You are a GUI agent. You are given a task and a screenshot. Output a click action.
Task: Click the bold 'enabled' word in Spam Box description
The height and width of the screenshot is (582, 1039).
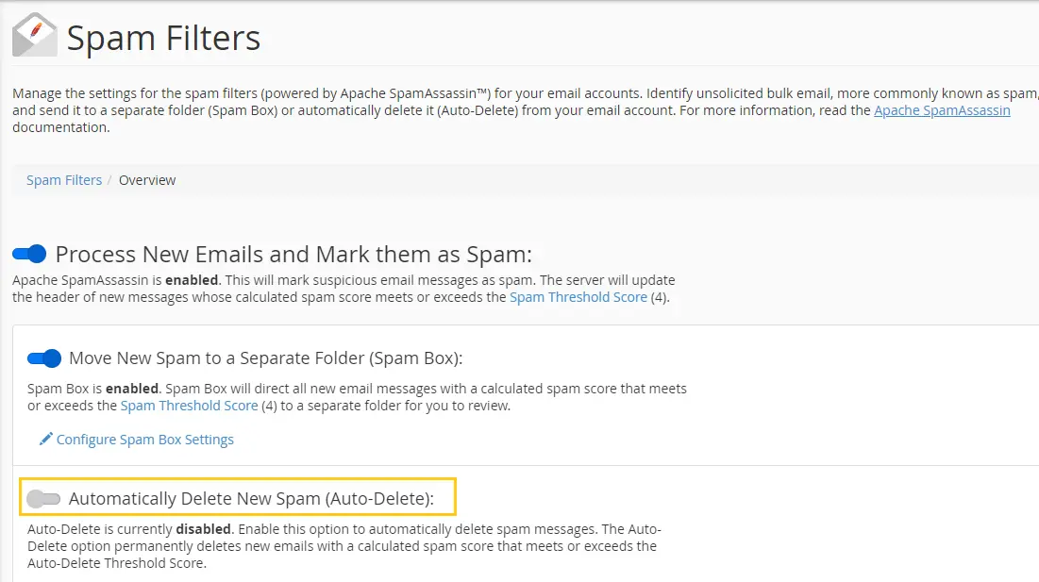coord(132,389)
